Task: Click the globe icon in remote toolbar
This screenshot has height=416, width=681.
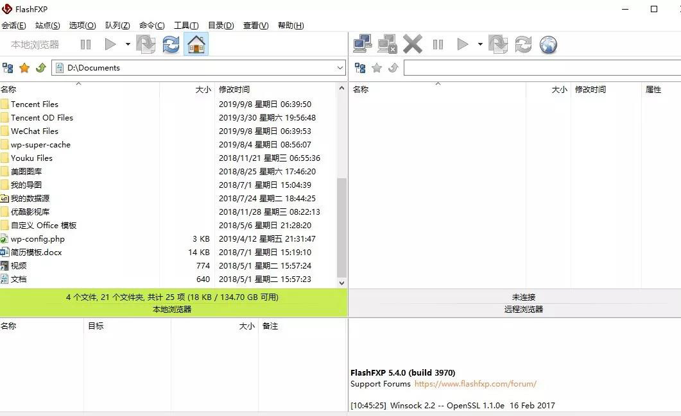Action: 548,44
